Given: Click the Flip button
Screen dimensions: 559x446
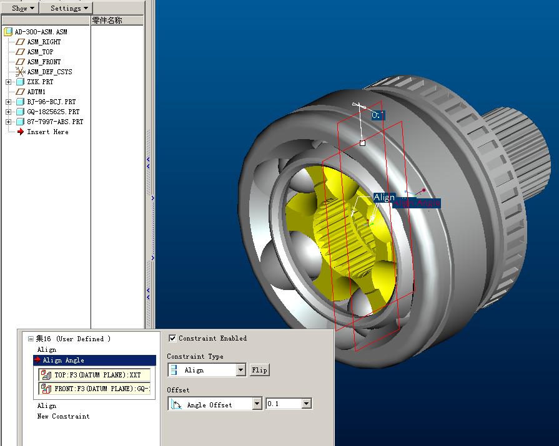Looking at the screenshot, I should (x=259, y=370).
